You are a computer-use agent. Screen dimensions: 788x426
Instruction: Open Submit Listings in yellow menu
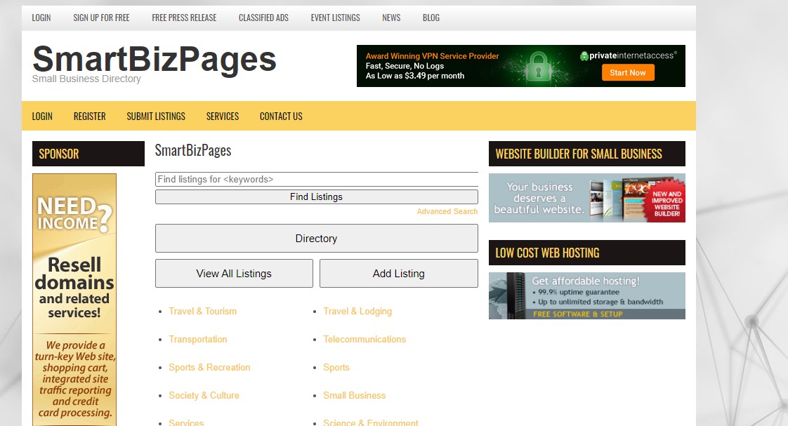click(156, 117)
